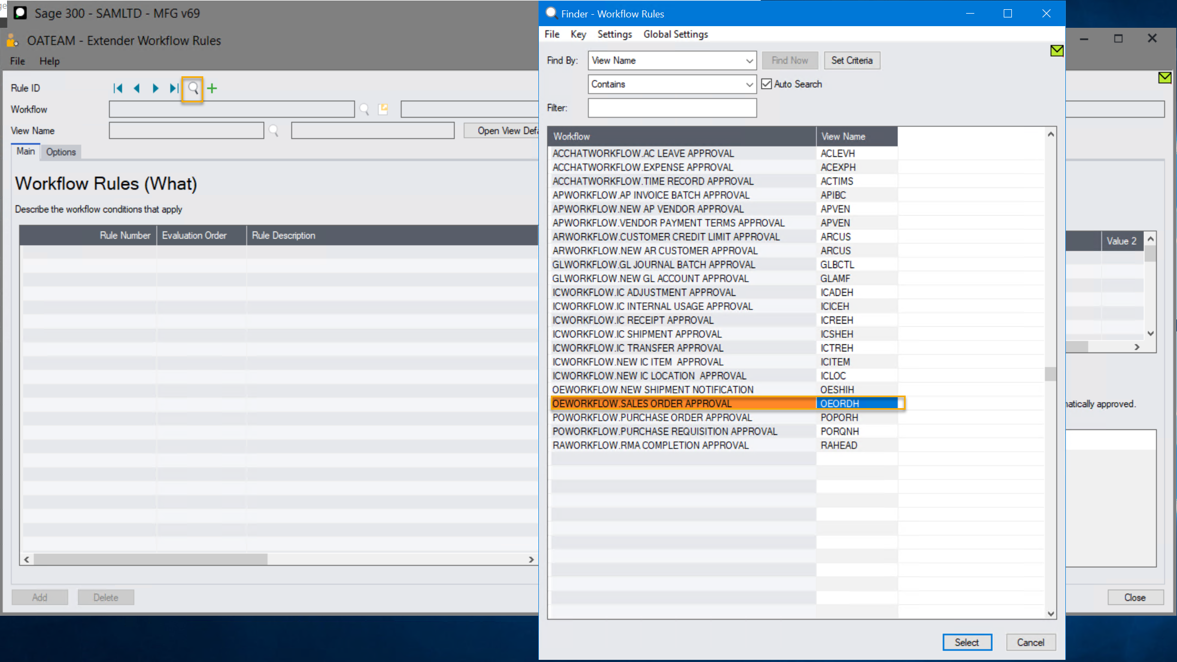The width and height of the screenshot is (1177, 662).
Task: Click the next record navigation arrow
Action: 156,88
